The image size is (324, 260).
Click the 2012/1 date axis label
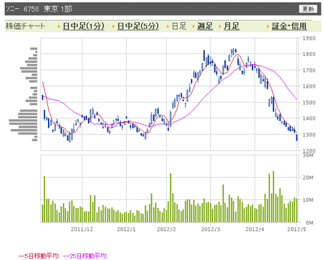[126, 229]
